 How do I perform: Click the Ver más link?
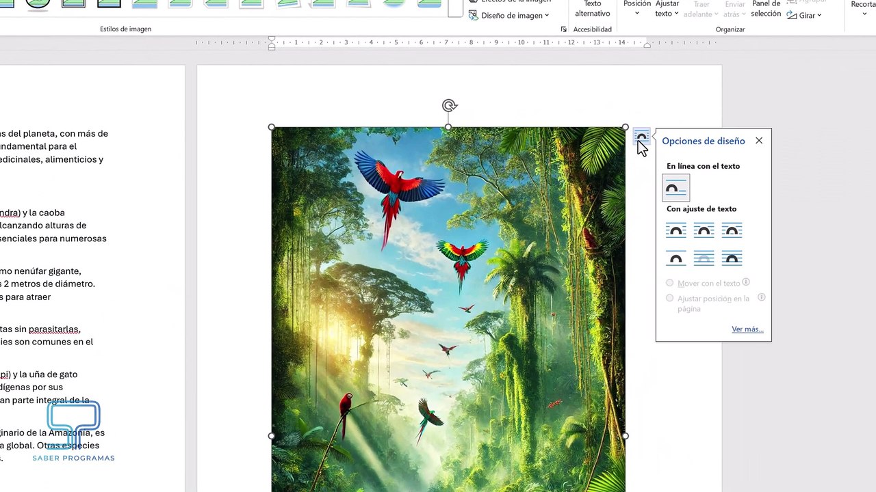point(747,329)
